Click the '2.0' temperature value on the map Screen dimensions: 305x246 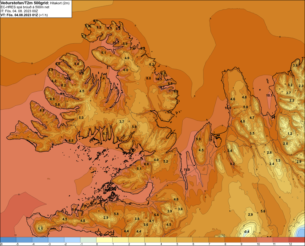pyautogui.click(x=285, y=144)
